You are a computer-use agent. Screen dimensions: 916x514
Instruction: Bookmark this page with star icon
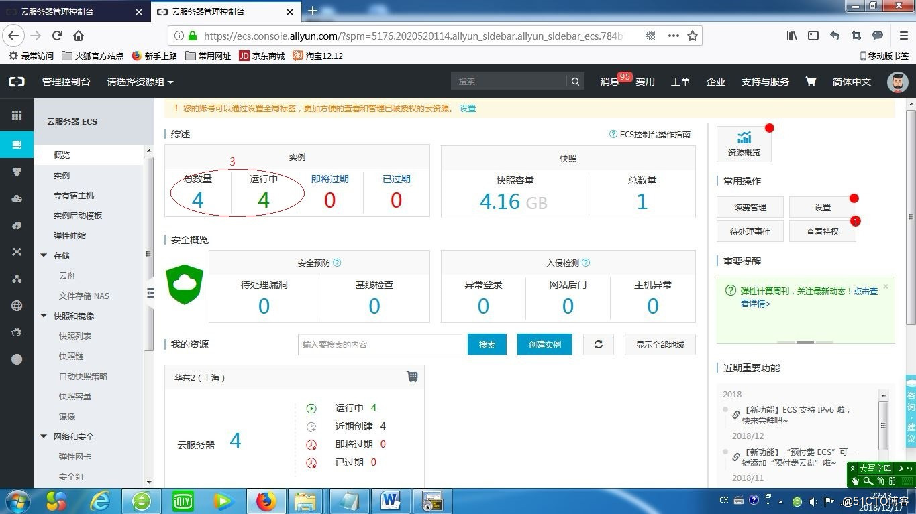(693, 36)
